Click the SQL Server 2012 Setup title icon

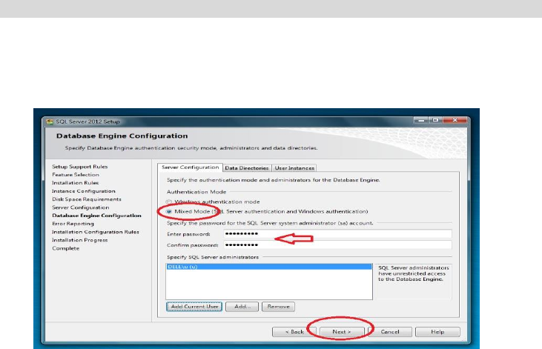coord(50,122)
